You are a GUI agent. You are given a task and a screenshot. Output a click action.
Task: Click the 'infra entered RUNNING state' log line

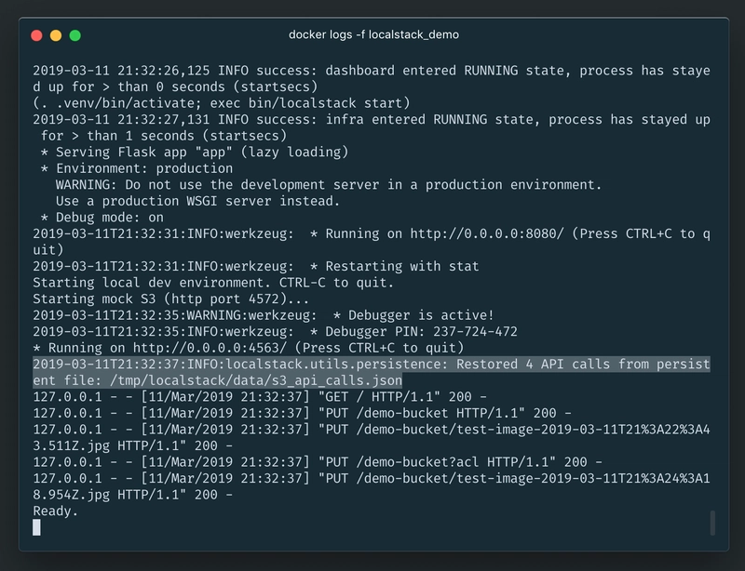click(x=372, y=127)
